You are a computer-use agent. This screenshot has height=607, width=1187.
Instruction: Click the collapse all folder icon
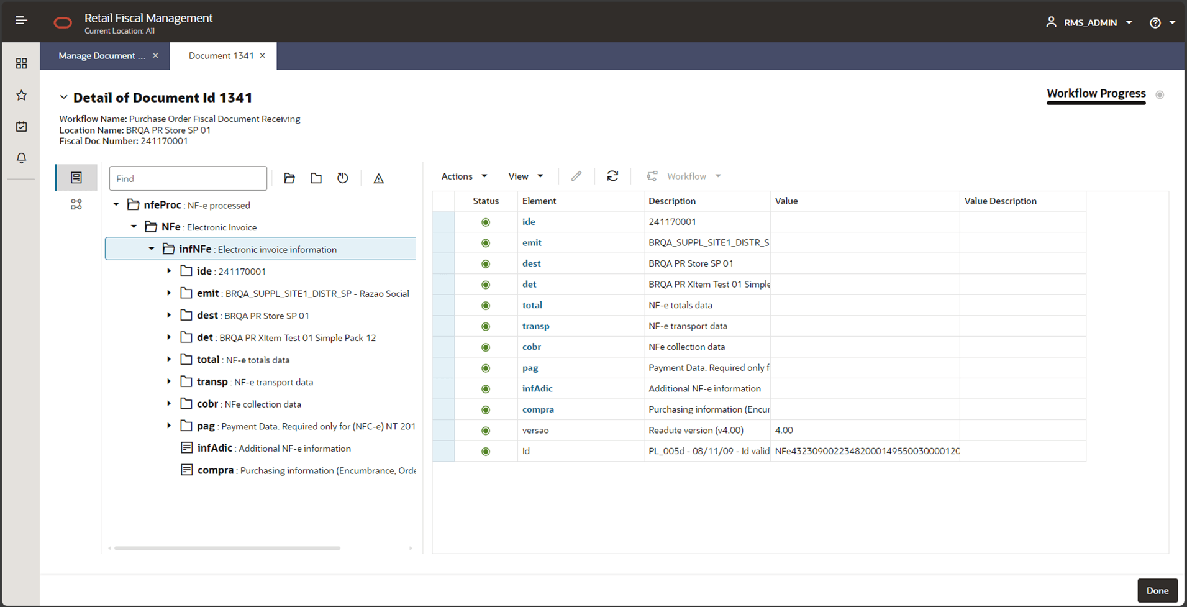coord(316,178)
